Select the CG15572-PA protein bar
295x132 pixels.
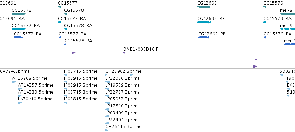tap(18, 37)
